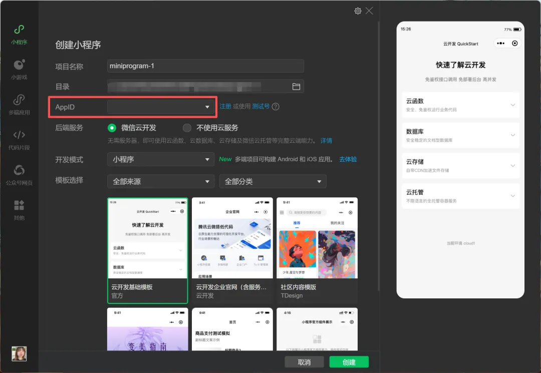Select the 变美指南 template thumbnail

tap(148, 329)
